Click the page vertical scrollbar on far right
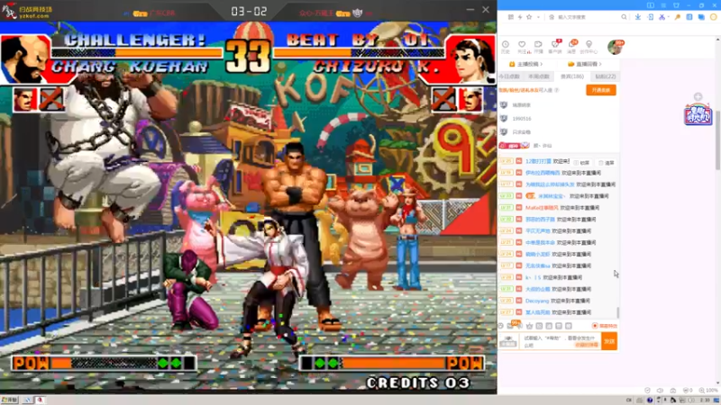The width and height of the screenshot is (721, 405). [x=717, y=140]
